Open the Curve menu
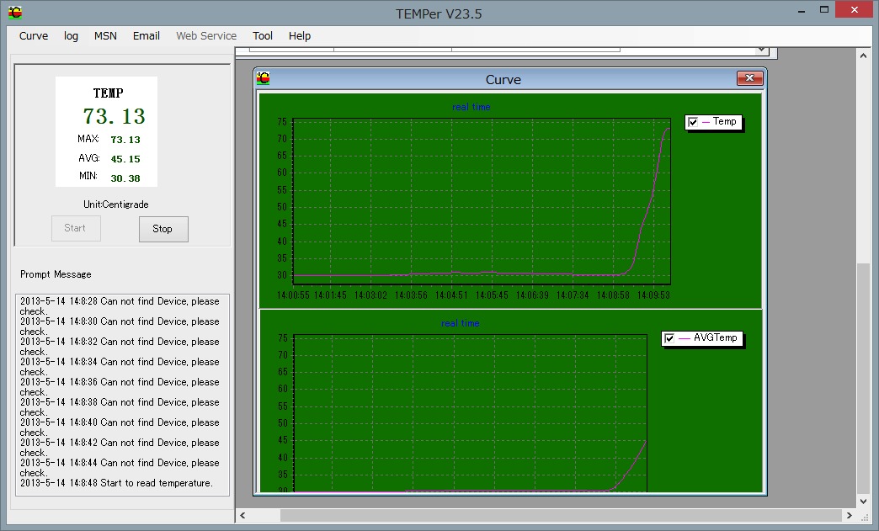The image size is (879, 531). (34, 36)
